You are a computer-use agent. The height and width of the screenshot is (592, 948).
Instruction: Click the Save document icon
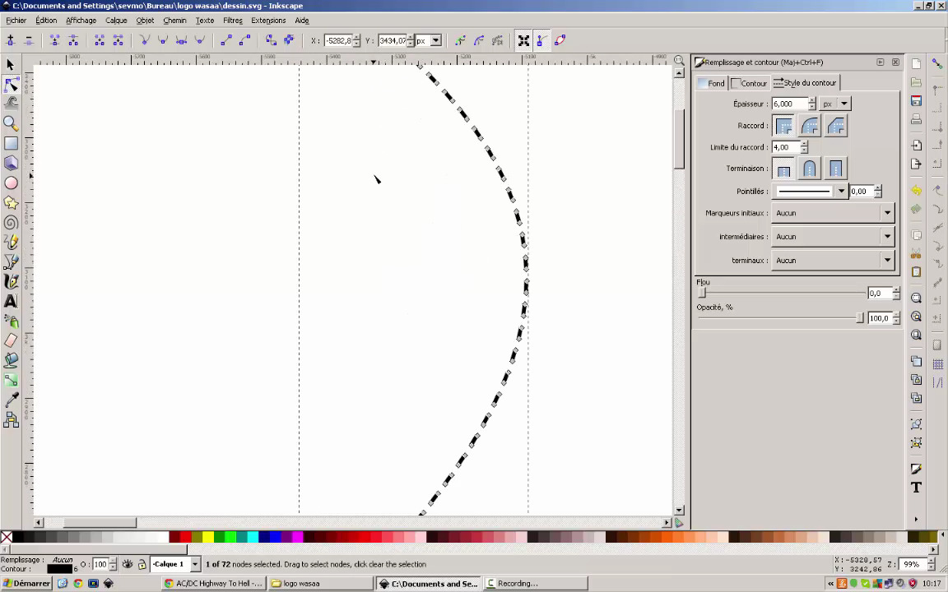pyautogui.click(x=916, y=100)
